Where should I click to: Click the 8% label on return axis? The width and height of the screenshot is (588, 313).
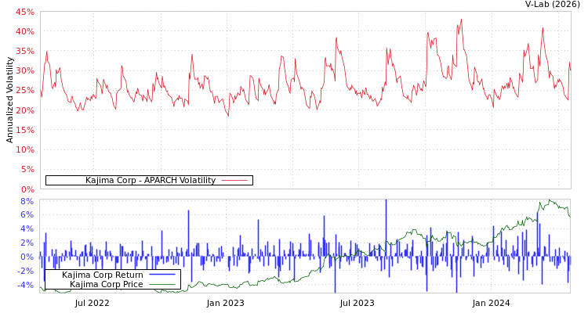point(27,201)
